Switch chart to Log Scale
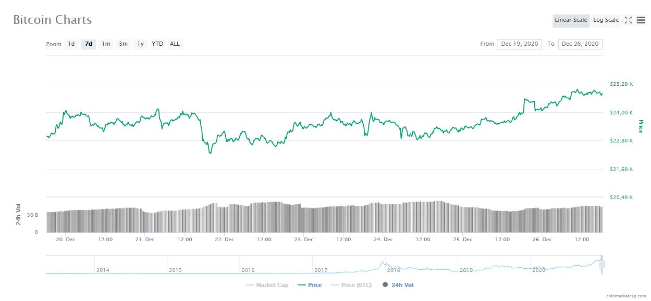The width and height of the screenshot is (651, 301). [x=606, y=20]
